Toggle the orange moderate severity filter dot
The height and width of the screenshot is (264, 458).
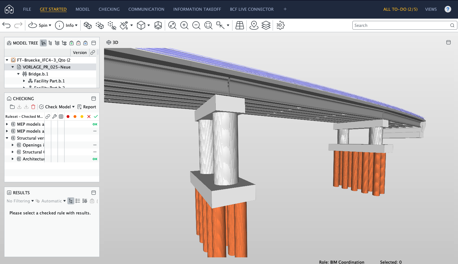click(75, 117)
